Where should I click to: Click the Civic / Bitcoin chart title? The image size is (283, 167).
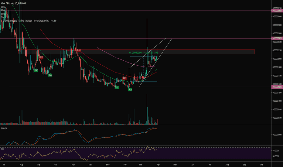pos(14,3)
